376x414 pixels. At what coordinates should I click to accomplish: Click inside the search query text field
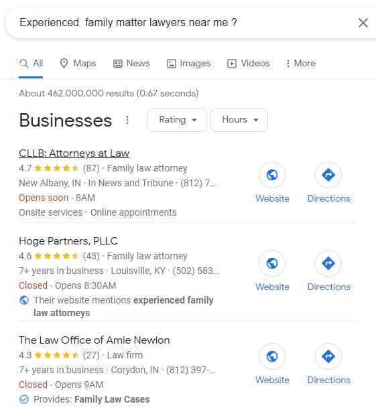tap(180, 23)
